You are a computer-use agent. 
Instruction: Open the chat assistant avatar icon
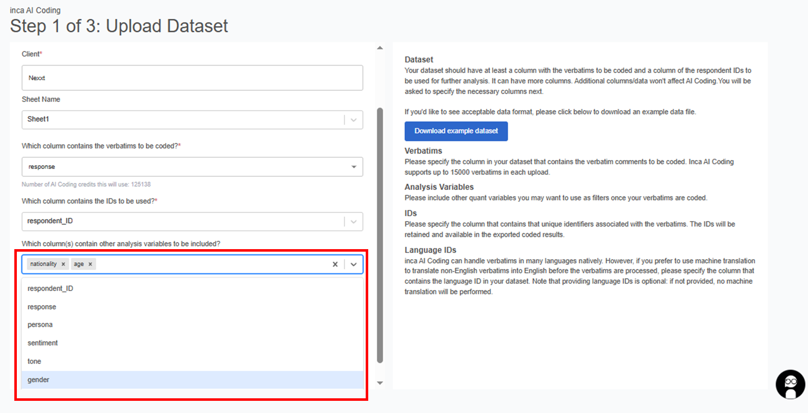pyautogui.click(x=790, y=384)
